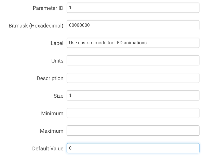Select the empty Units input field
This screenshot has width=209, height=158.
(133, 60)
